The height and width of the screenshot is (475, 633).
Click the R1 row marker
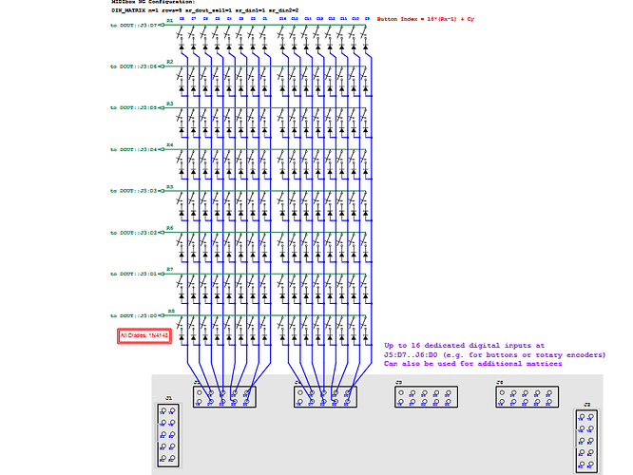(170, 21)
